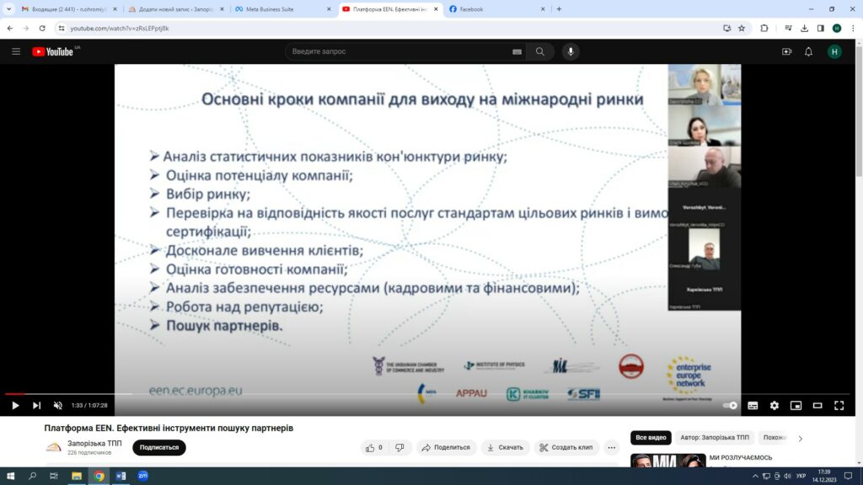Open the more actions three-dot menu
This screenshot has width=863, height=485.
(612, 448)
